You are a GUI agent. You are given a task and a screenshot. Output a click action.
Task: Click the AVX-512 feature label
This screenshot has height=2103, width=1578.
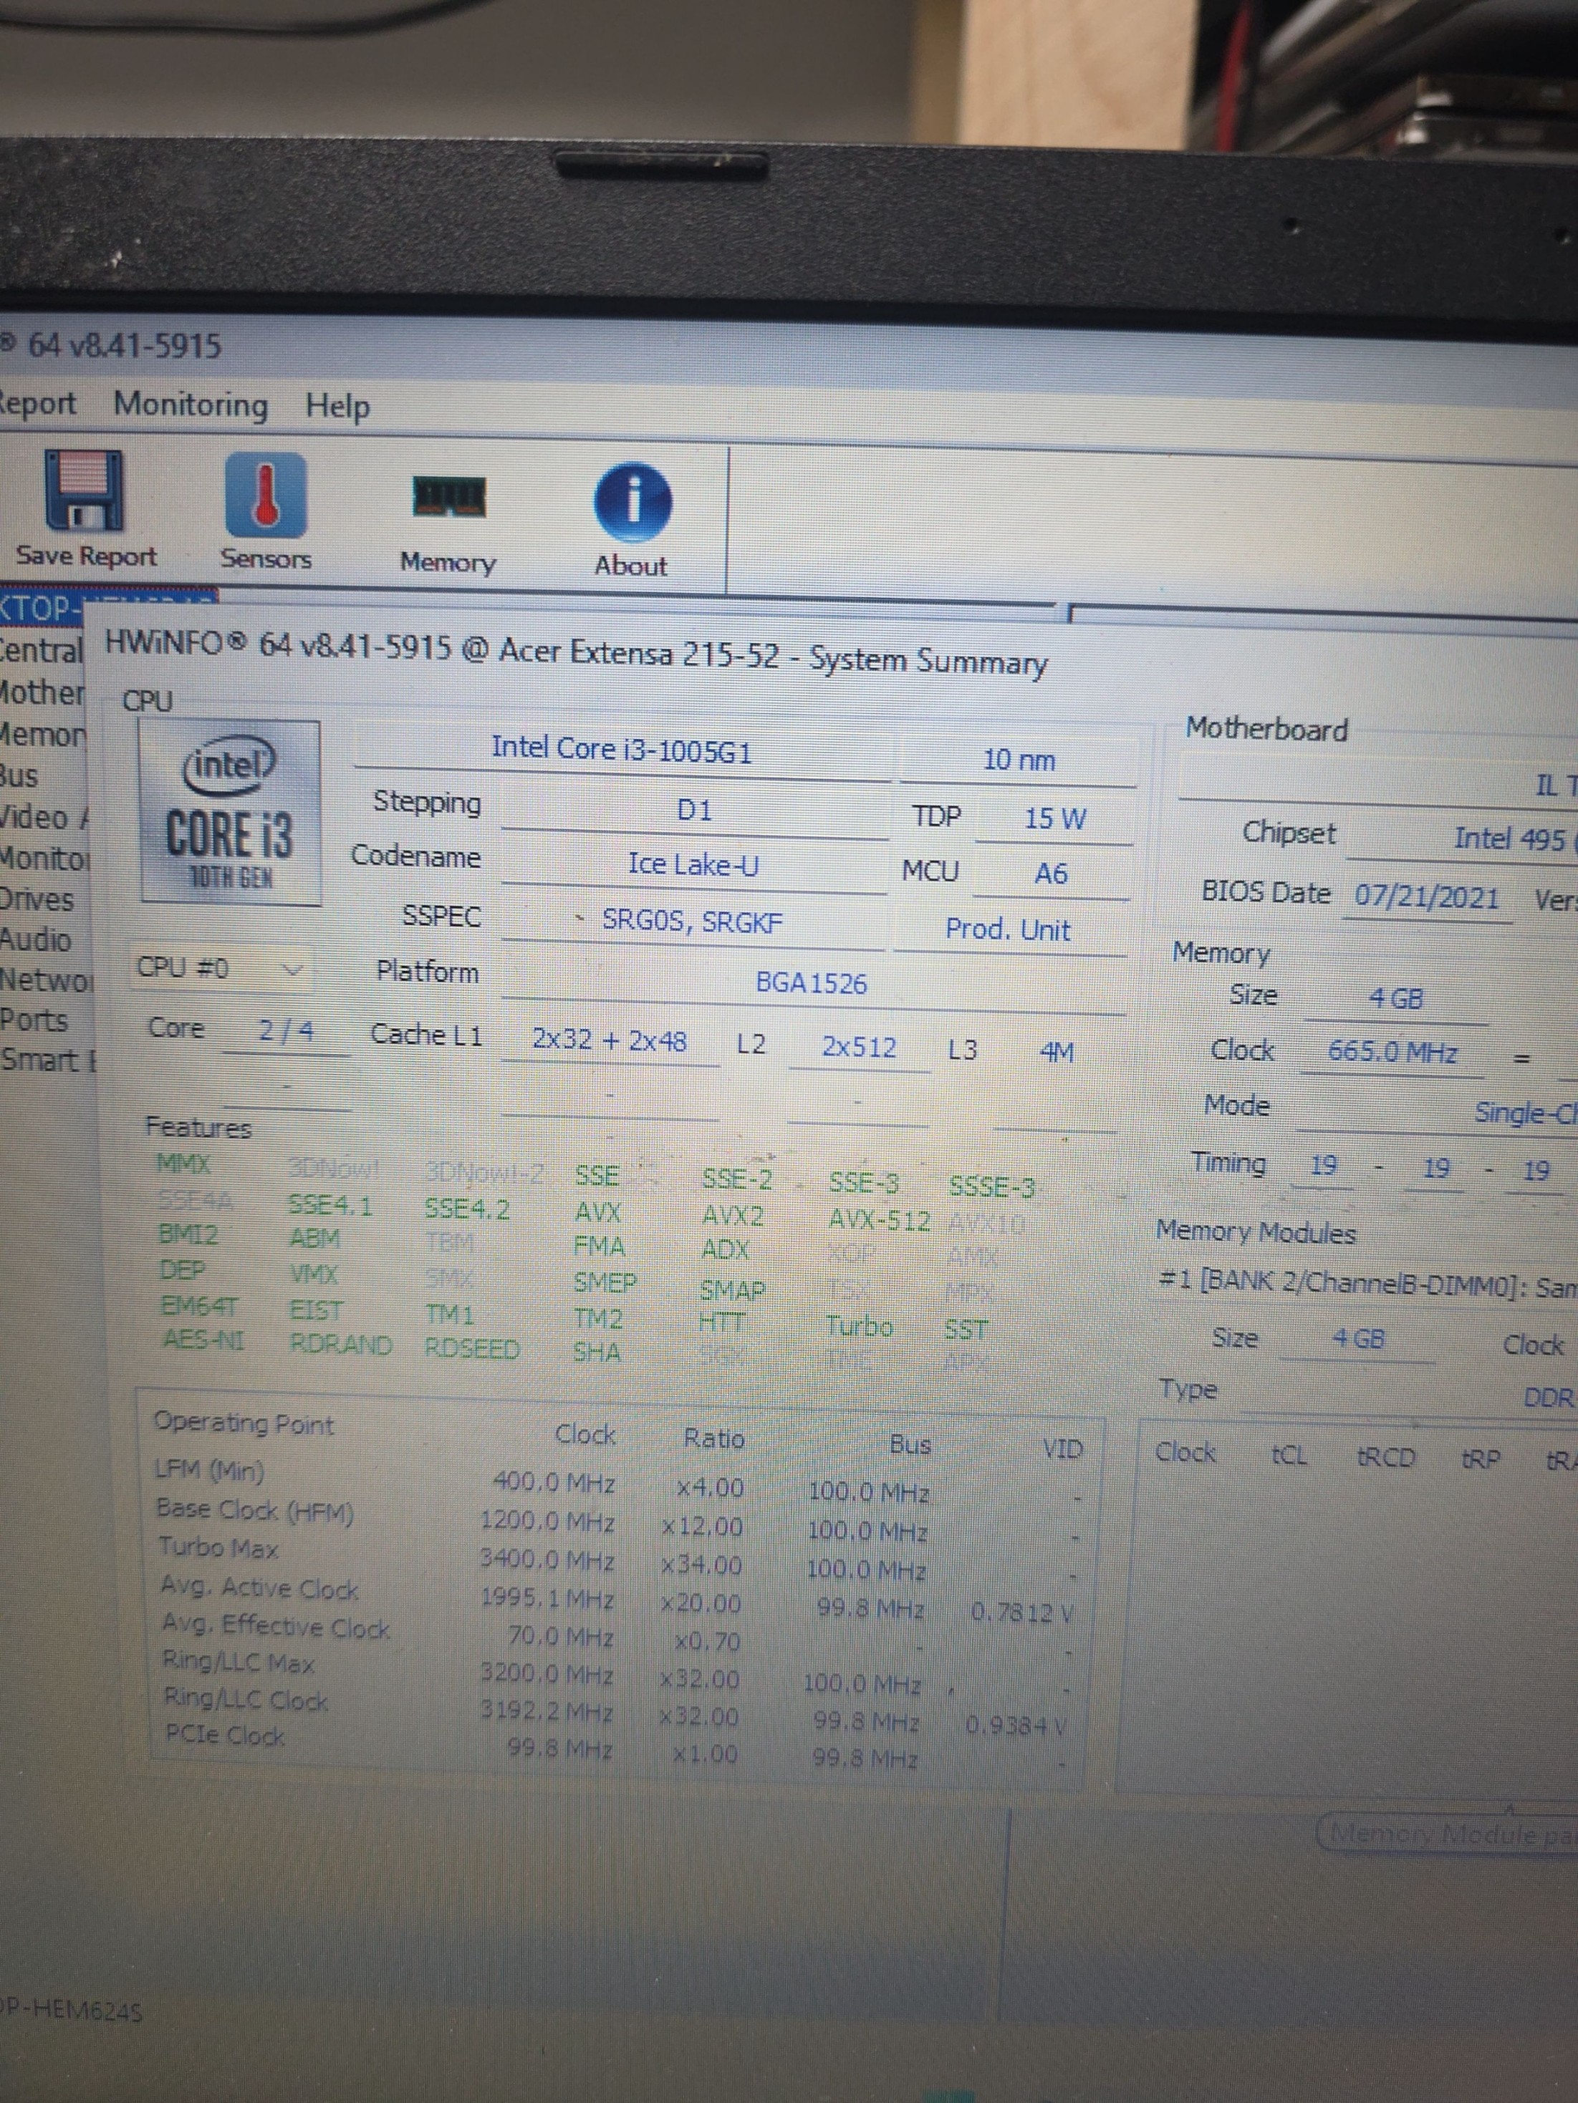pos(880,1220)
